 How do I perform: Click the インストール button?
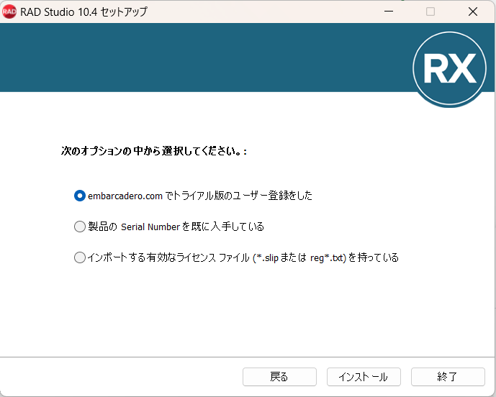pyautogui.click(x=364, y=377)
